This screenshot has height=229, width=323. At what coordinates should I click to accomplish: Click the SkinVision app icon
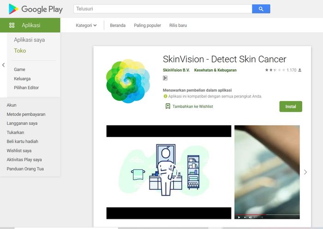[128, 81]
